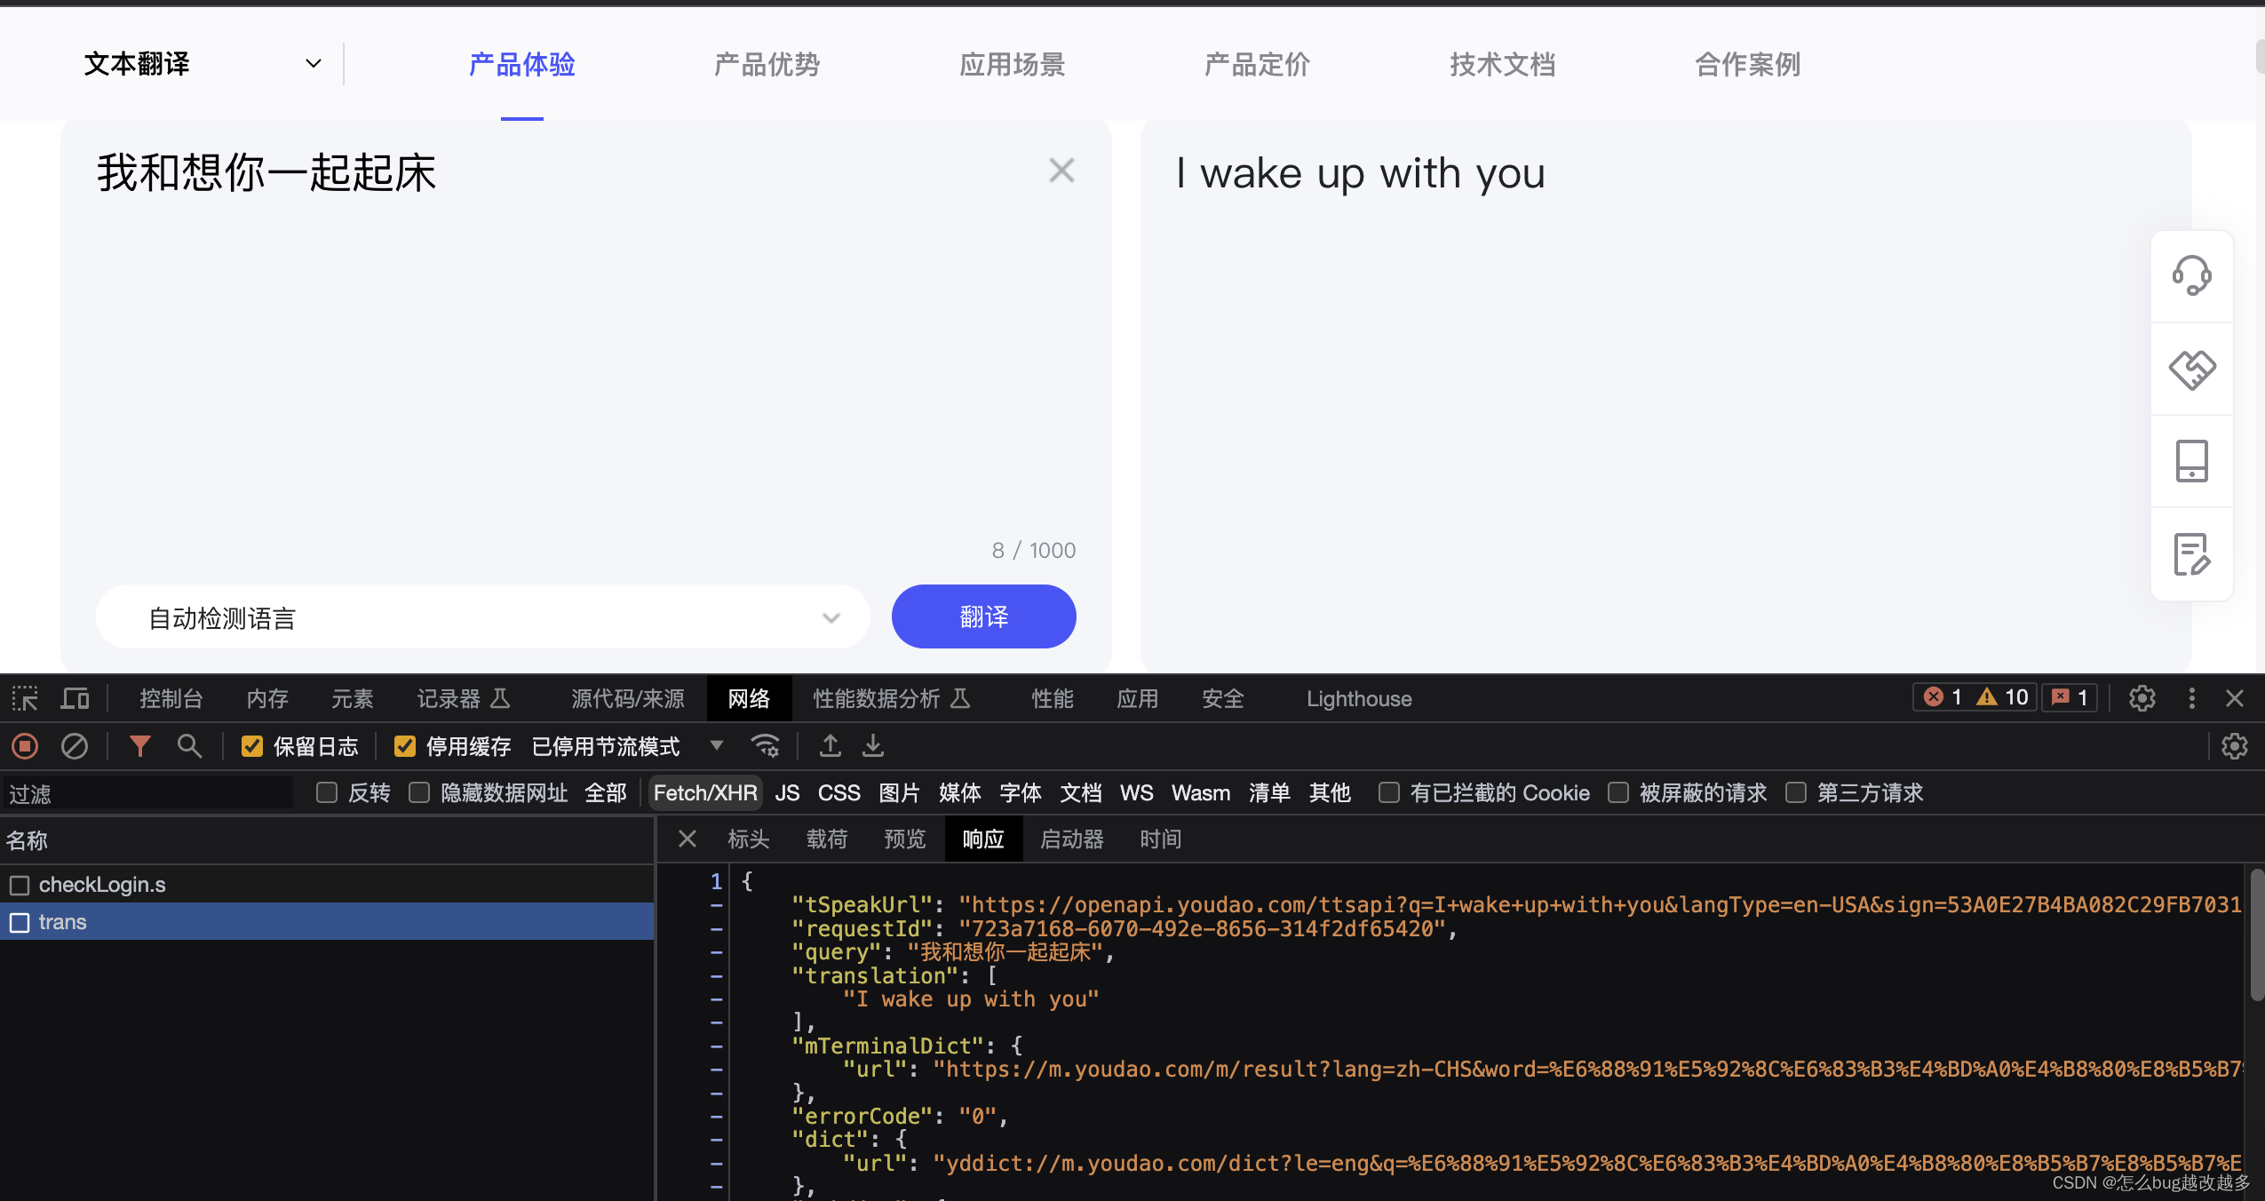The image size is (2265, 1201).
Task: Click the feedback note-with-pencil icon
Action: (2191, 554)
